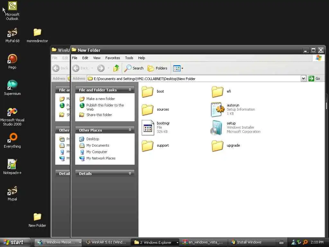Click the Forward button in New Folder window
This screenshot has width=329, height=247.
click(x=101, y=68)
